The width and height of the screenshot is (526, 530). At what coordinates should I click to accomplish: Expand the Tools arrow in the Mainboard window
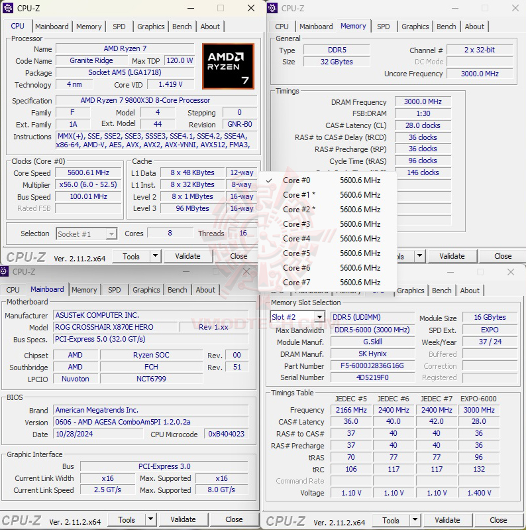[x=150, y=519]
